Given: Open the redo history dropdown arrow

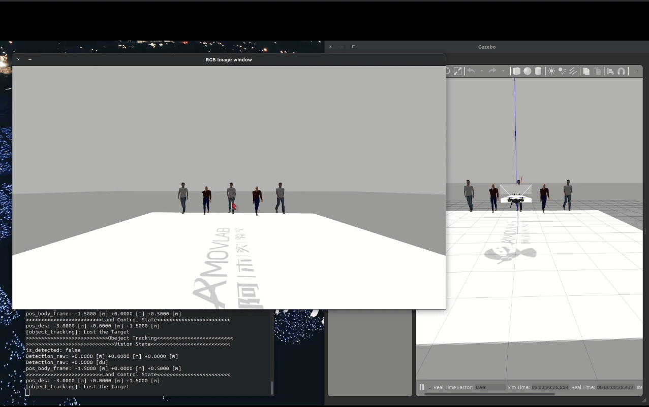Looking at the screenshot, I should coord(503,71).
